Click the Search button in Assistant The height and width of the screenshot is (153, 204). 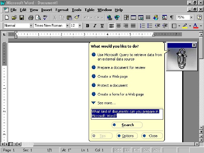127,125
